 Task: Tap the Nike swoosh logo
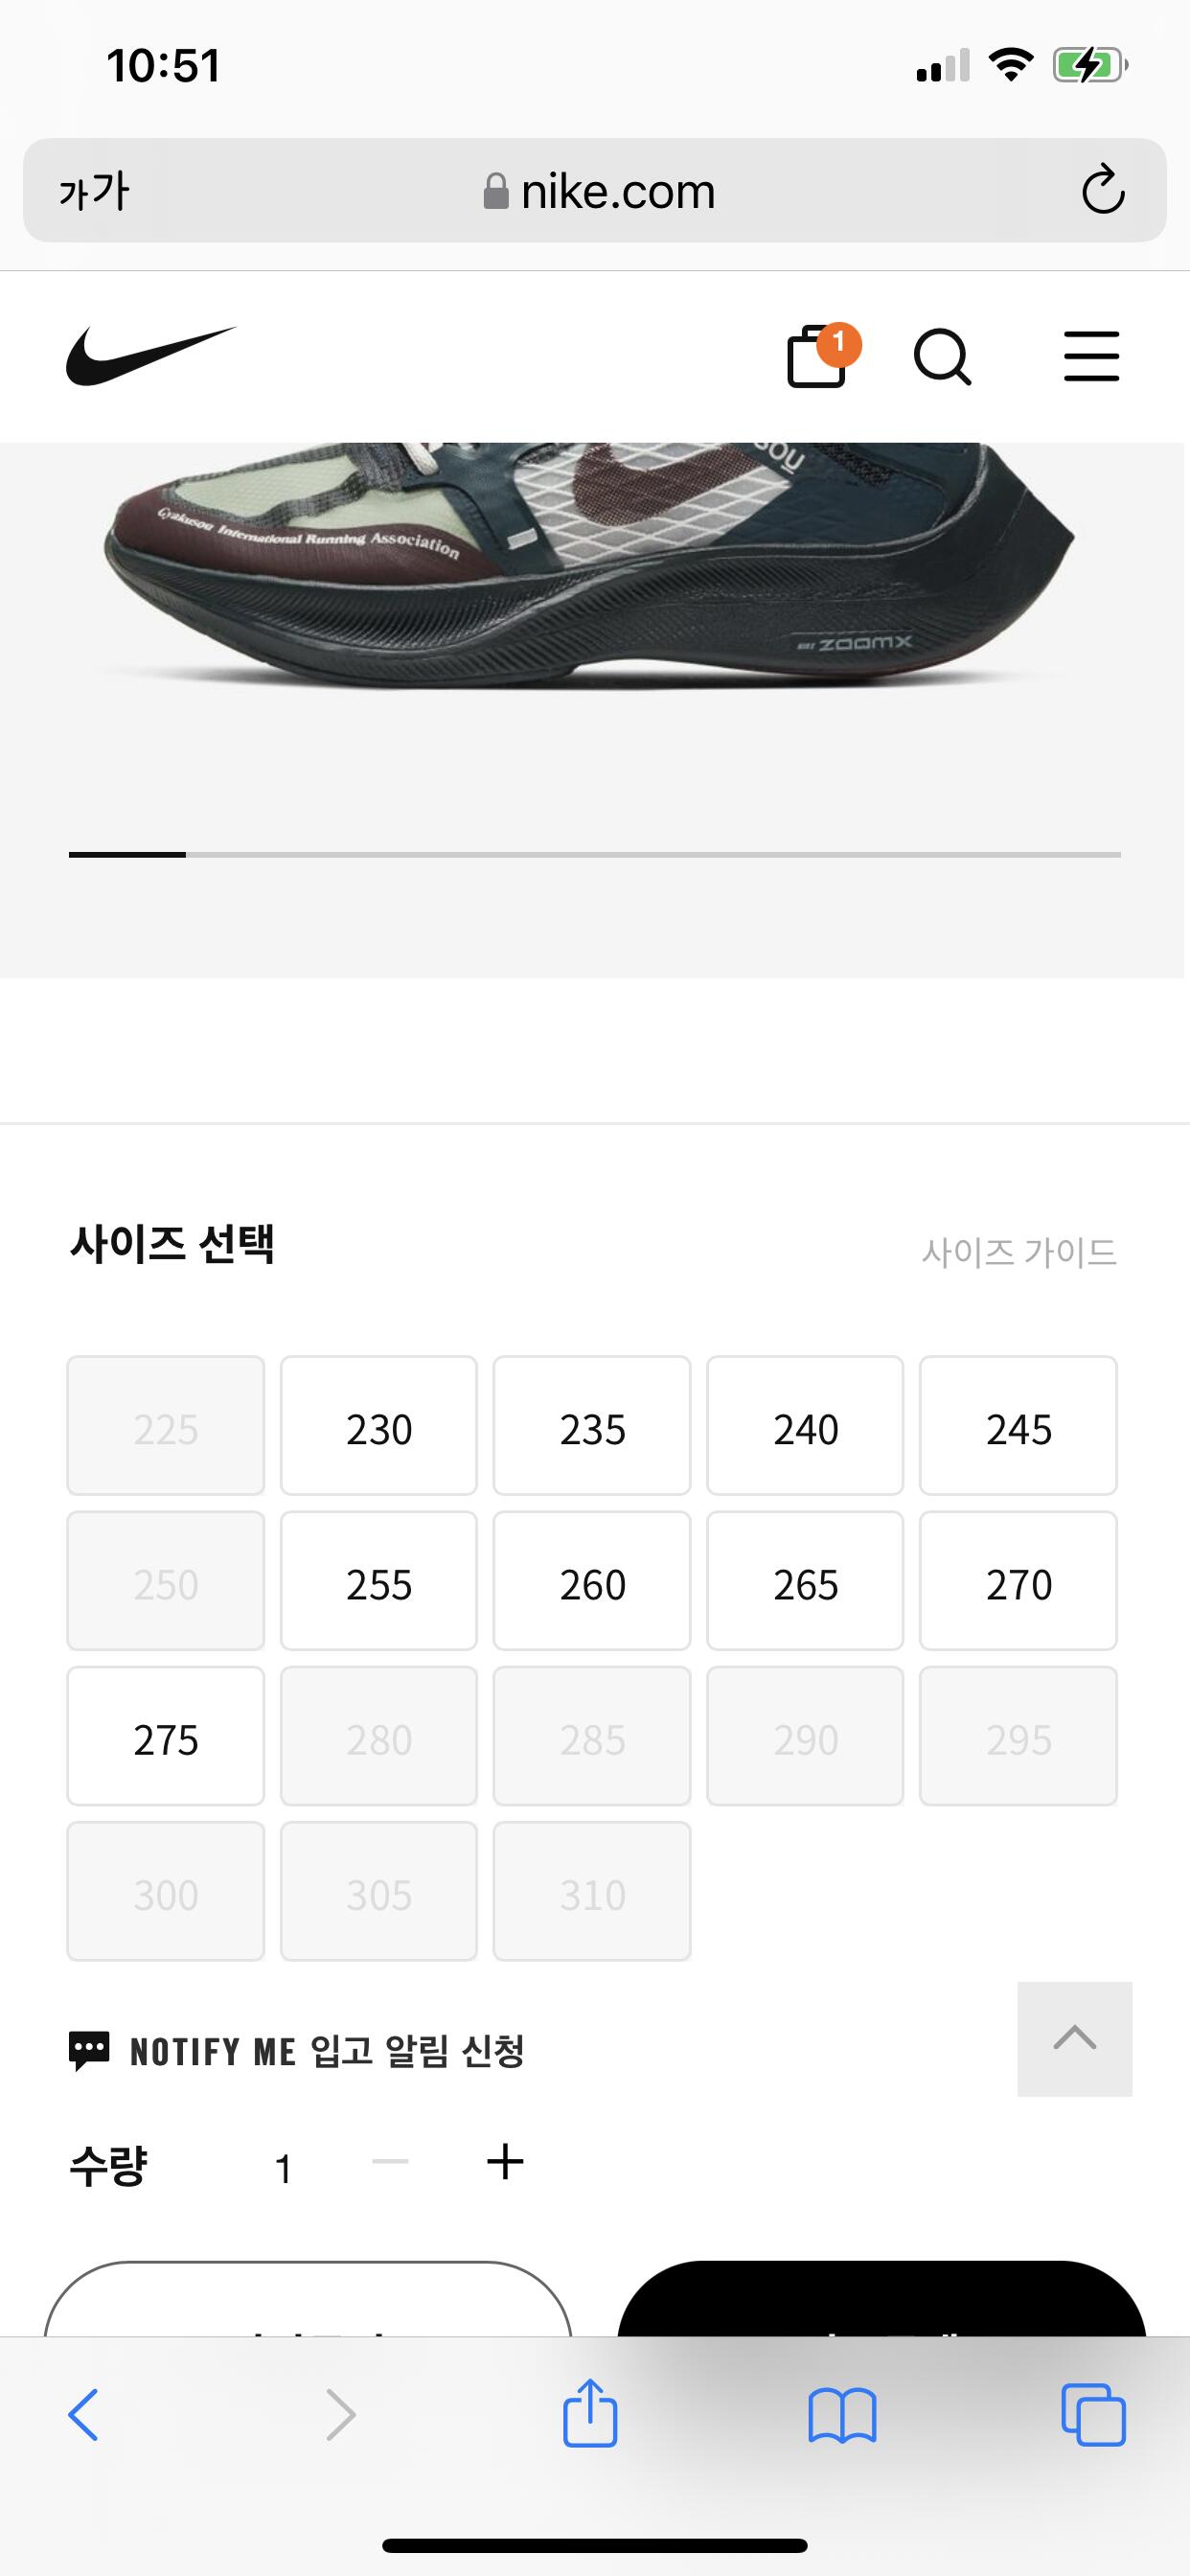(150, 356)
